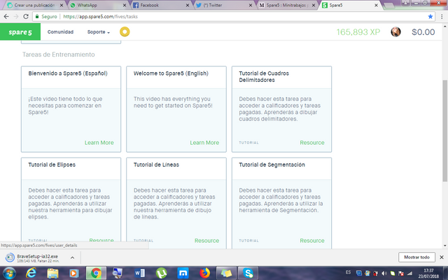
Task: Open Resource link for Tutorial de Líneas
Action: point(206,241)
